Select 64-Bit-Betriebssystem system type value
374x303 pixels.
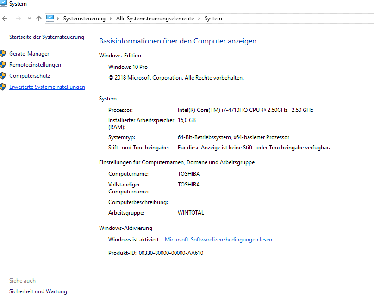233,137
